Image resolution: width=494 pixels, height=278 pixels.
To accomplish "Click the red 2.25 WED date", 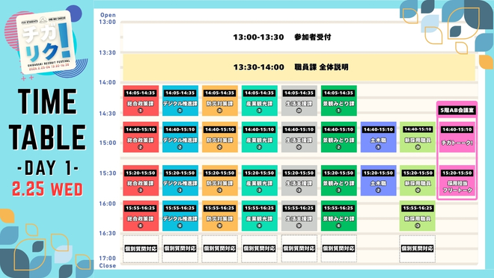I will 47,189.
